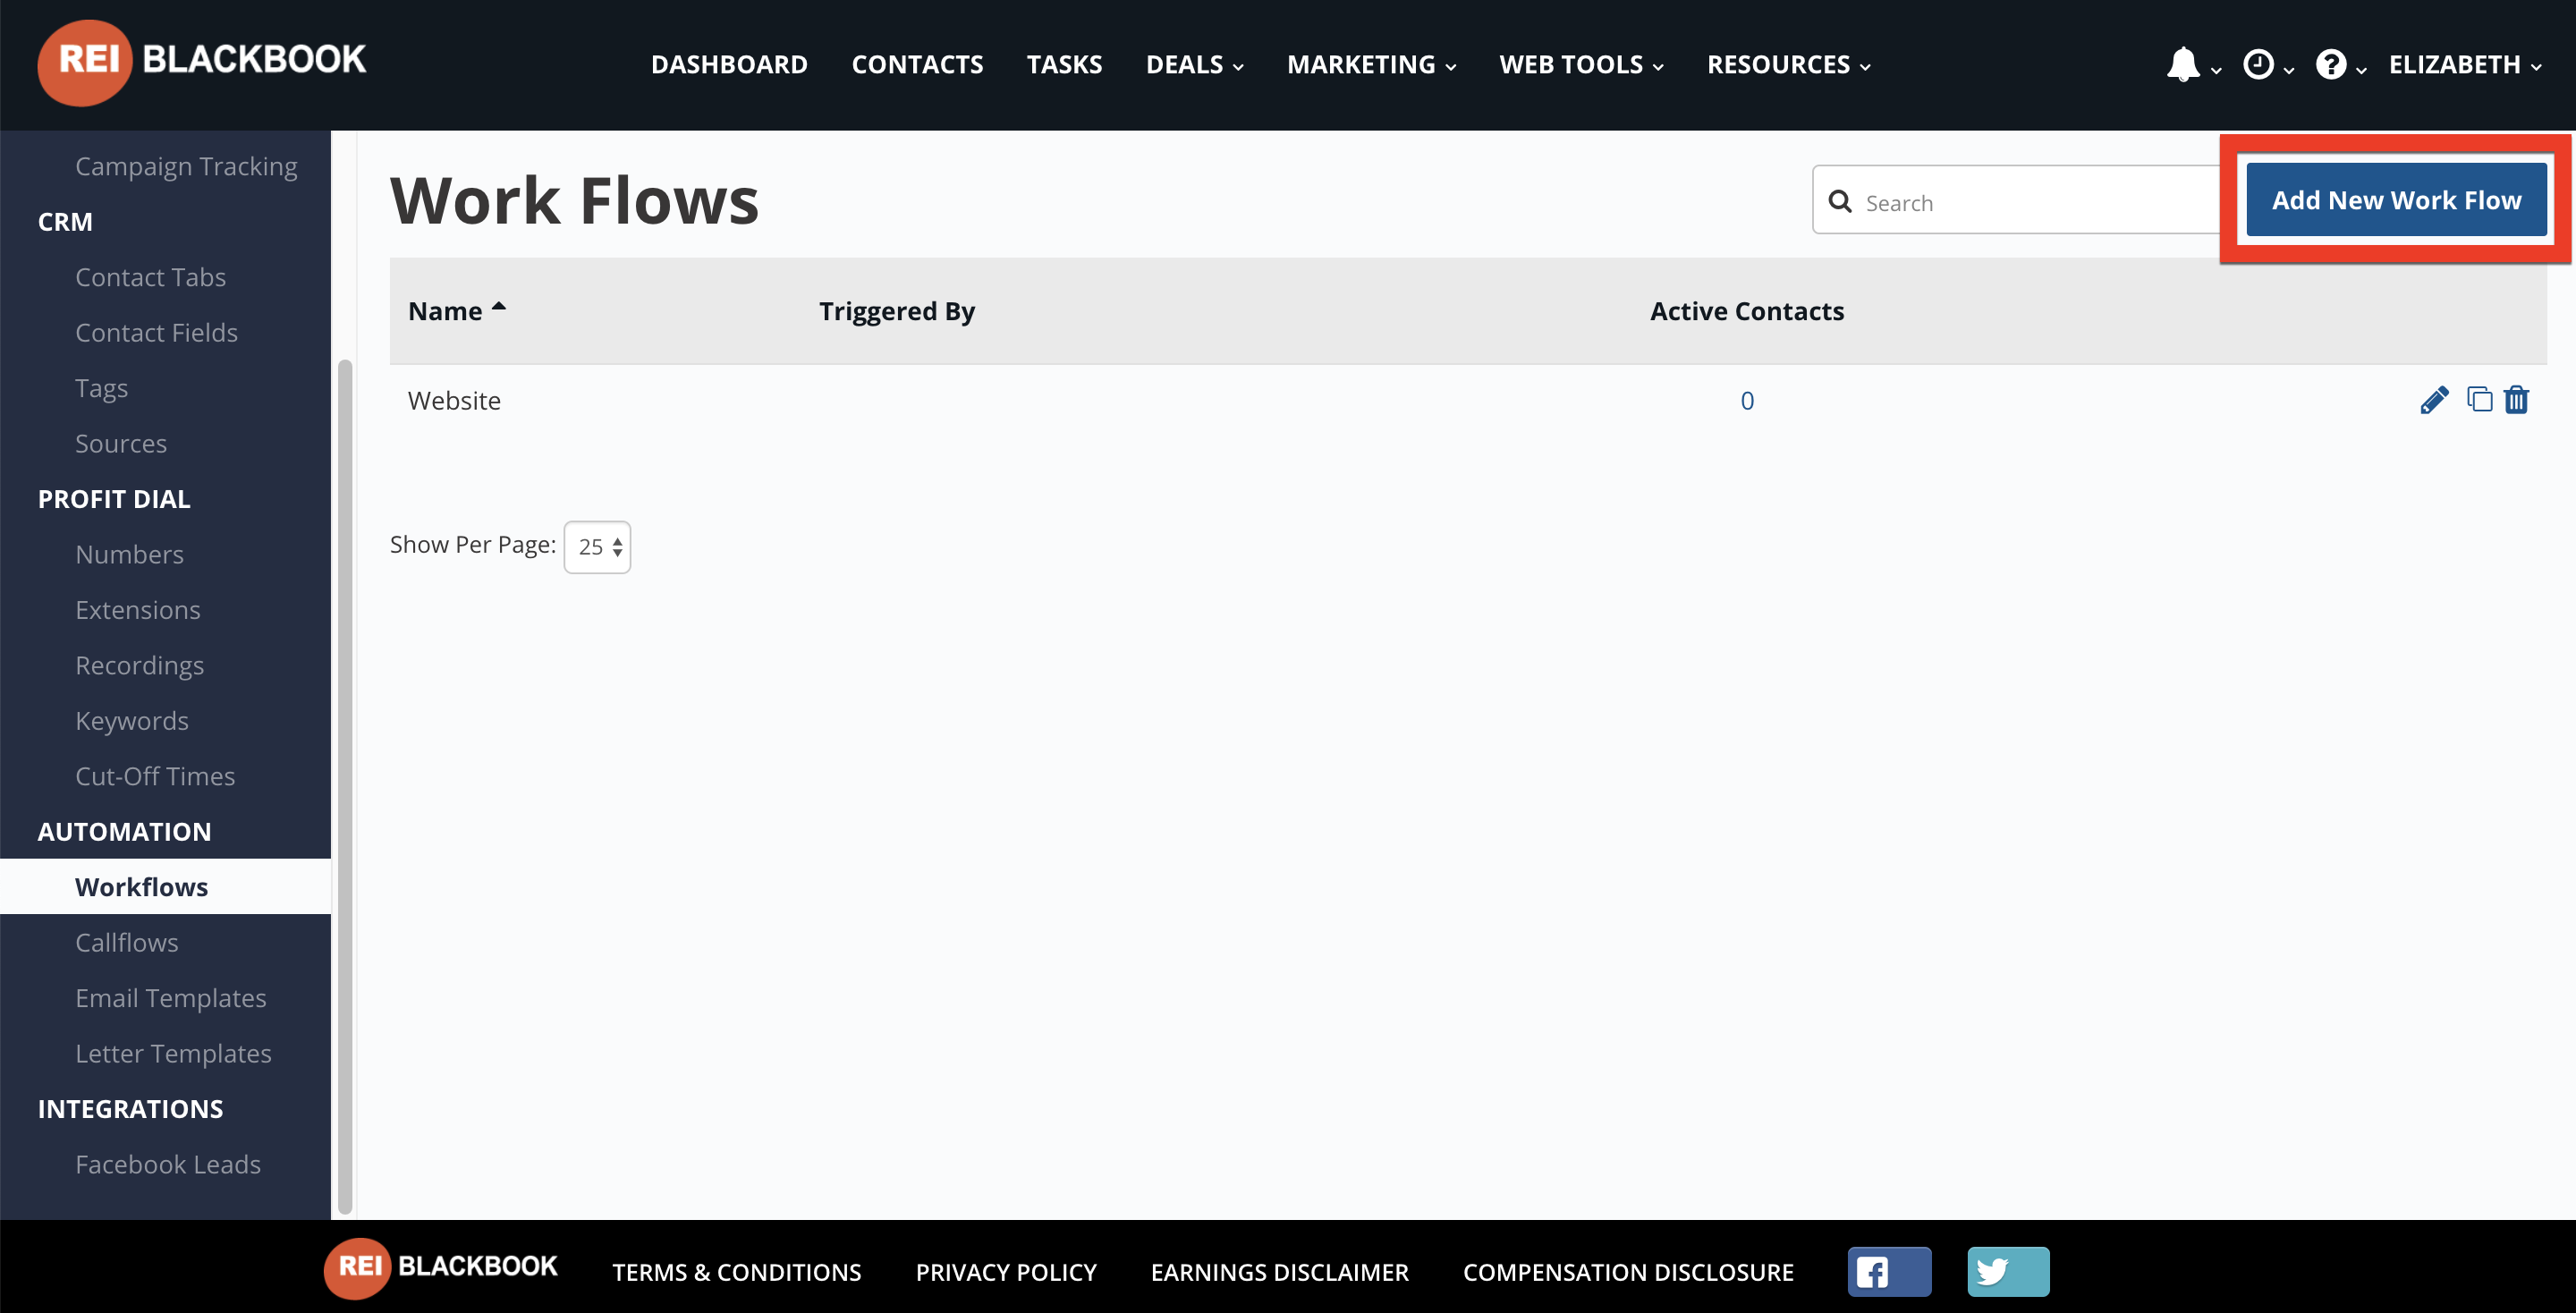Click the Triggered By column header
2576x1313 pixels.
pyautogui.click(x=897, y=311)
